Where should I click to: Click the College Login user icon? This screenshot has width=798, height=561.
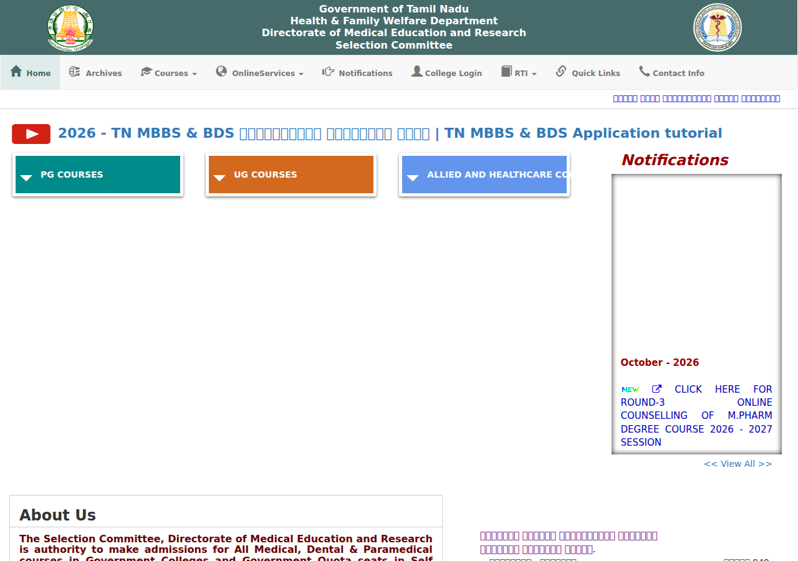[x=416, y=72]
